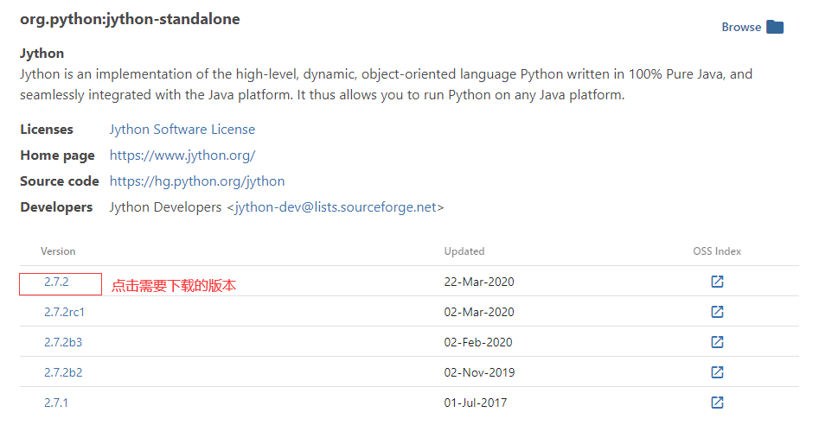Select version 2.7.2b2
The height and width of the screenshot is (425, 832).
coord(63,372)
